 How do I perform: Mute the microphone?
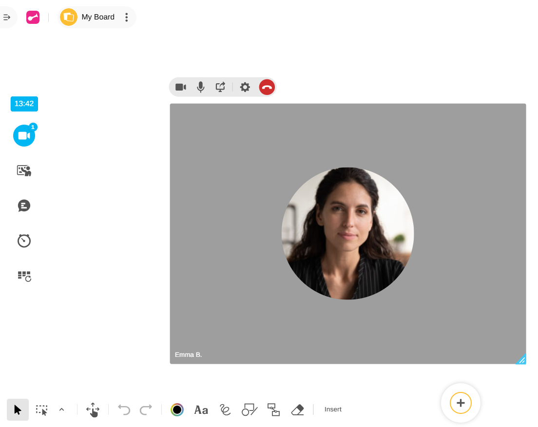pyautogui.click(x=200, y=87)
